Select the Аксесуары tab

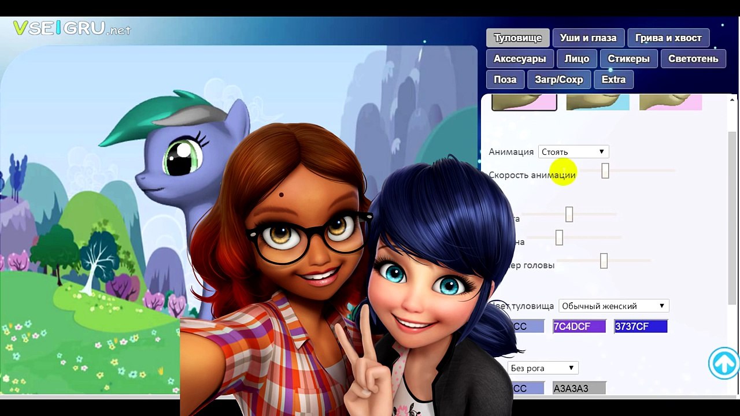coord(520,59)
